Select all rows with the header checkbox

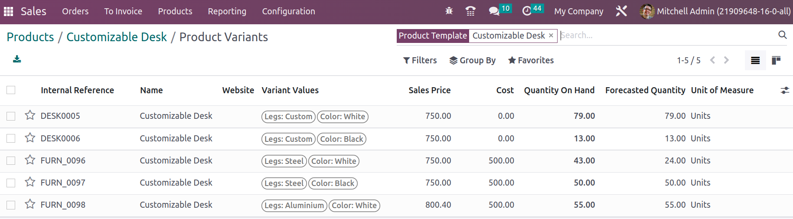click(11, 90)
